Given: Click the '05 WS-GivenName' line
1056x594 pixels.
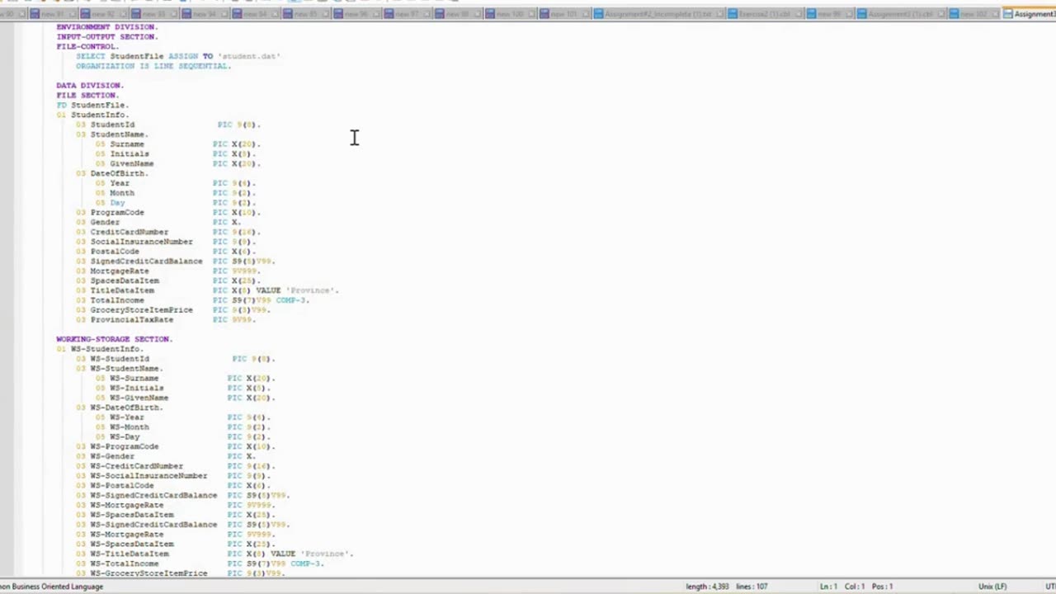Looking at the screenshot, I should click(x=185, y=398).
